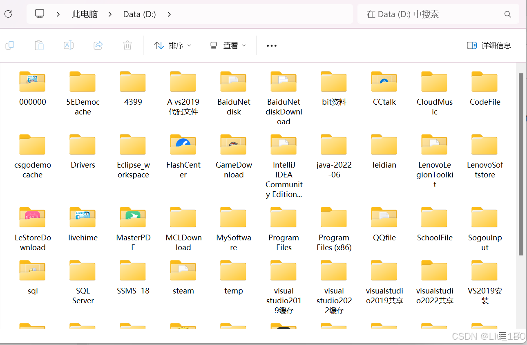Select the 4399 folder
Viewport: 527px width, 345px height.
tap(133, 88)
